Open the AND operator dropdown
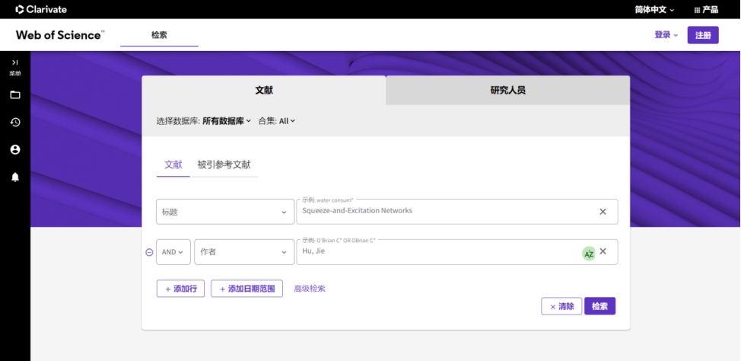Viewport: 741px width, 361px height. click(x=173, y=252)
